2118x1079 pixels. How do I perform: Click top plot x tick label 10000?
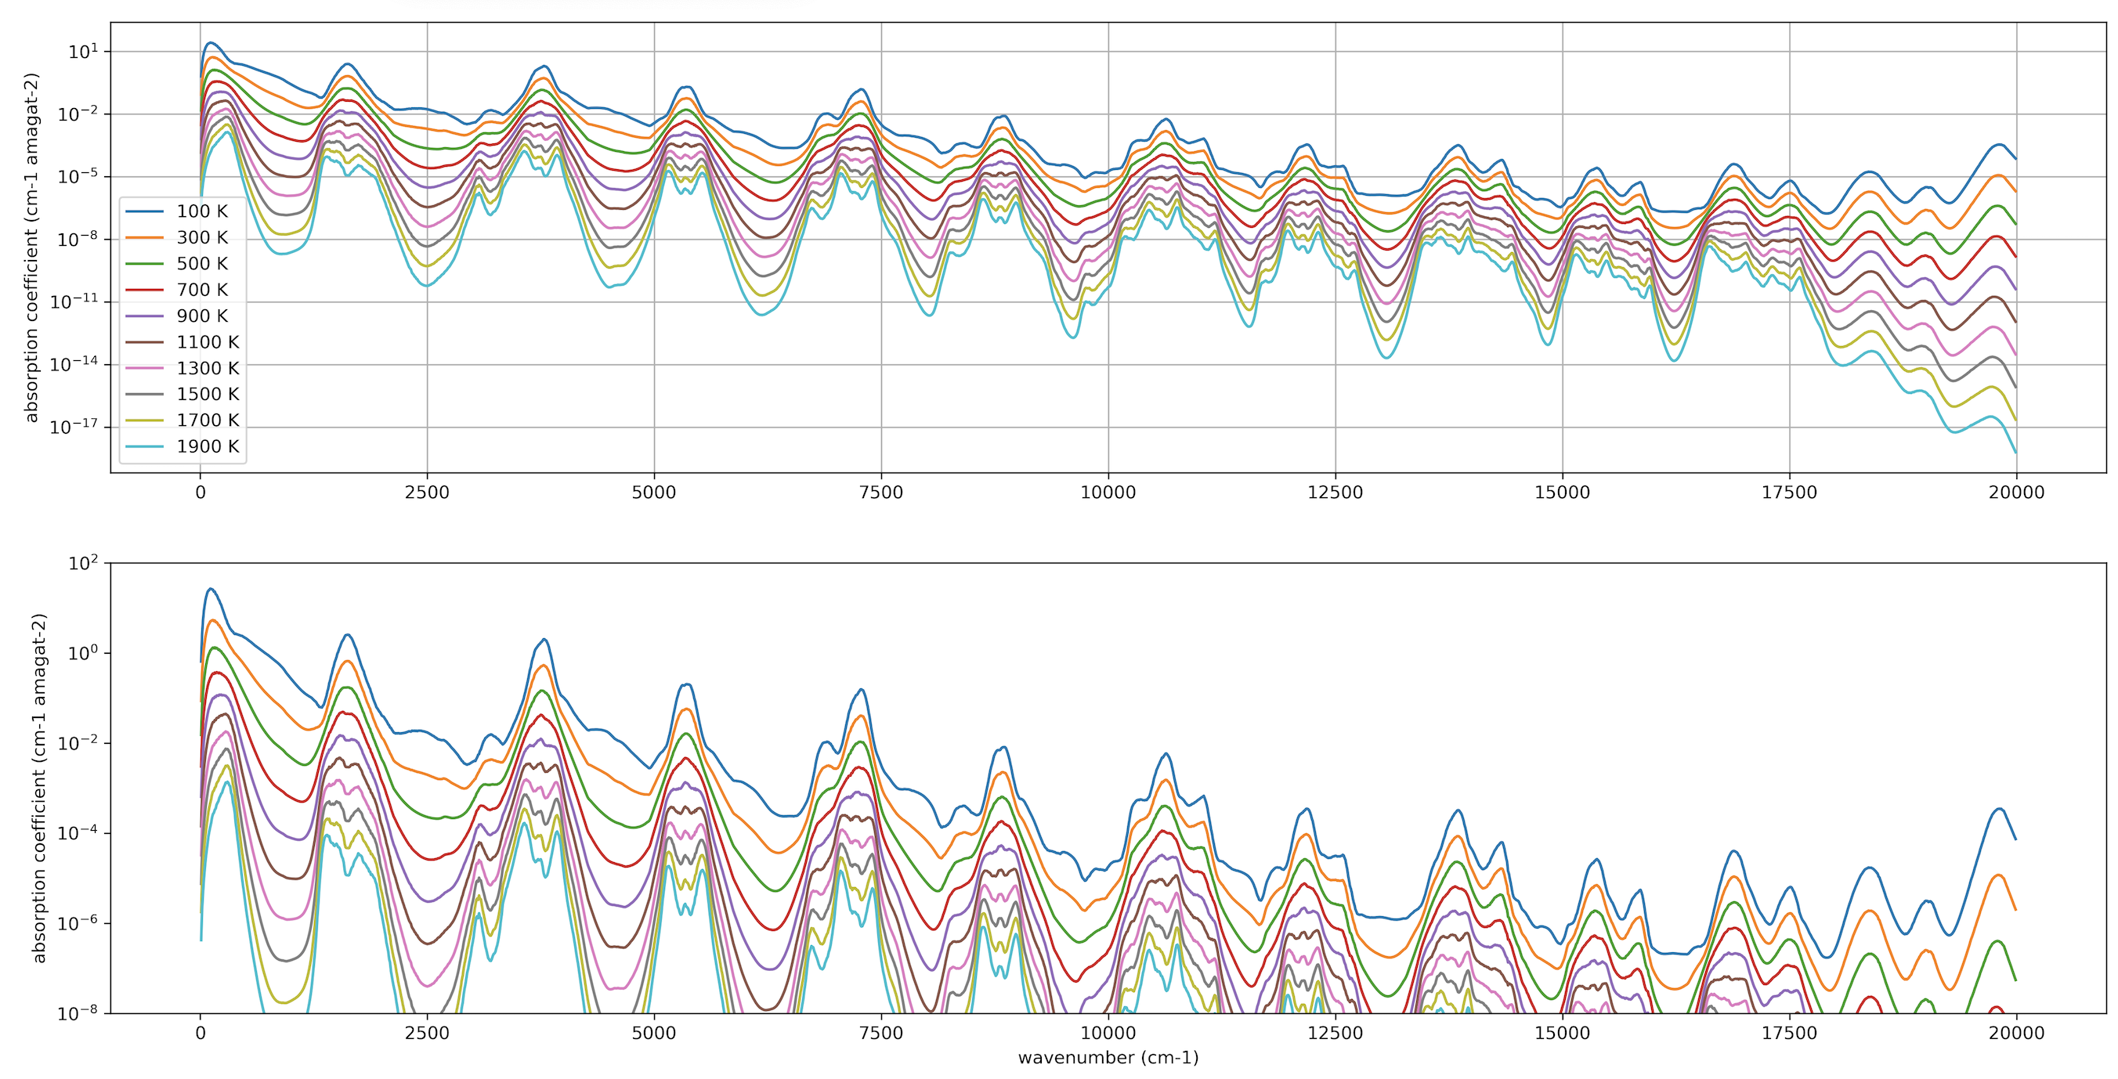click(1108, 493)
